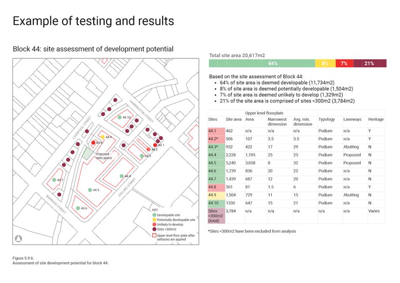Screen dimensions: 400x283
Task: Click the Laneways column header
Action: [x=352, y=119]
